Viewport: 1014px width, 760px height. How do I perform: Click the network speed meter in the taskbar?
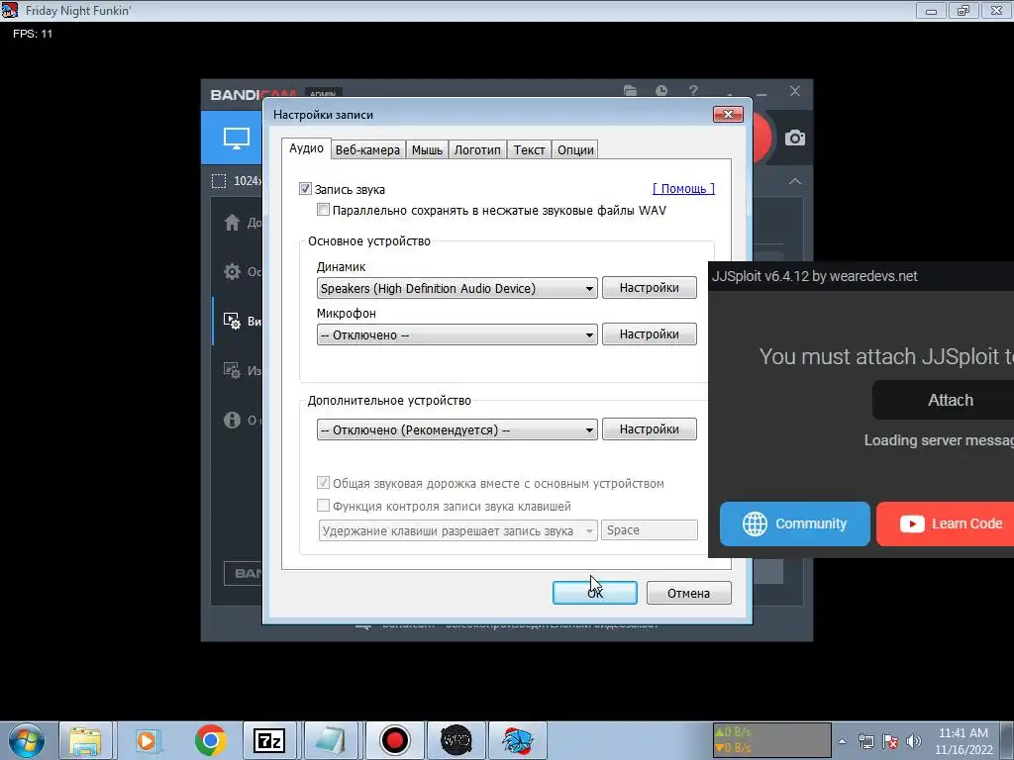[x=771, y=740]
